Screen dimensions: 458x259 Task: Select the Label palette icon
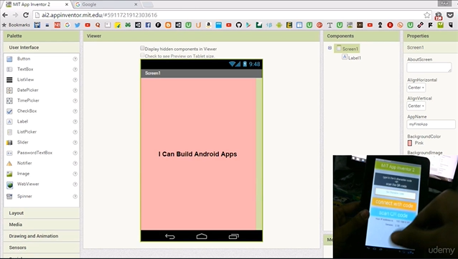pyautogui.click(x=9, y=121)
